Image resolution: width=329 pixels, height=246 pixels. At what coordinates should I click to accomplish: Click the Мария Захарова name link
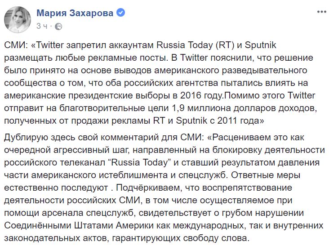75,13
